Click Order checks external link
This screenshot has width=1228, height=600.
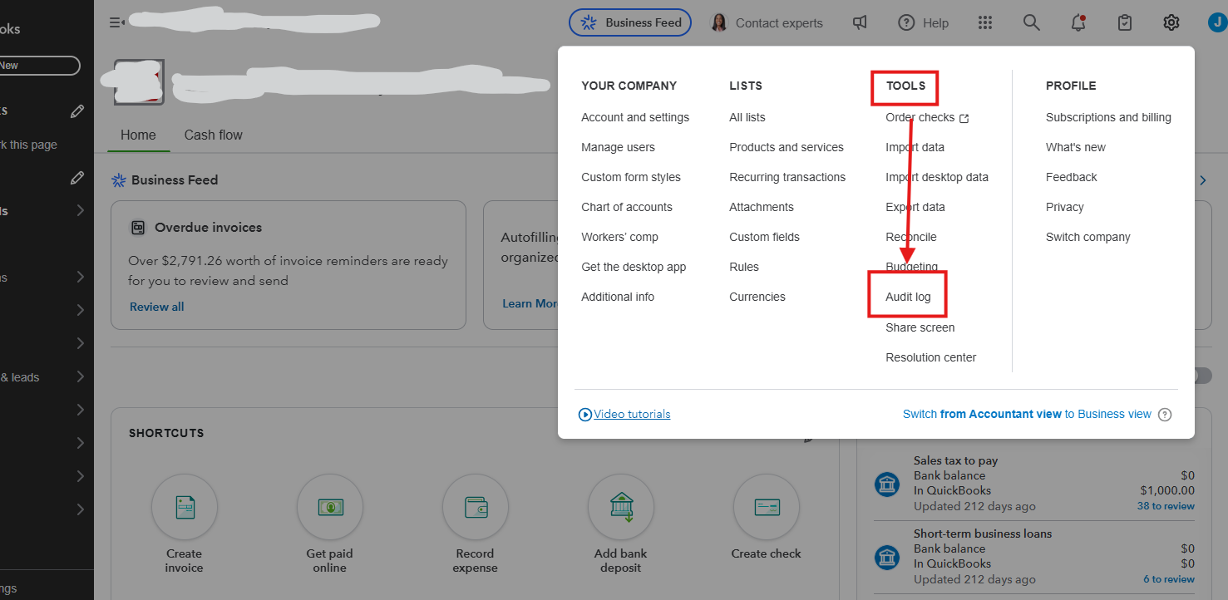(x=927, y=117)
